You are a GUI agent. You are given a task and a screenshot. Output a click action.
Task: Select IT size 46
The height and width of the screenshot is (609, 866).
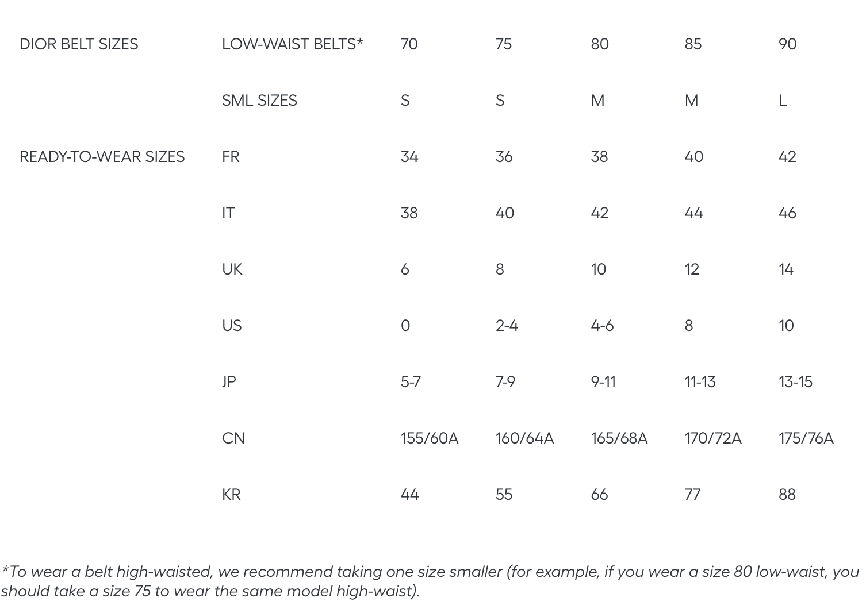pos(787,213)
